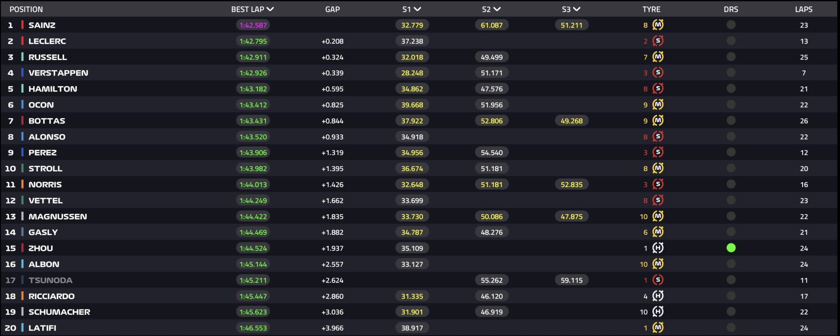Click Sainz's S2 time 61.087
The width and height of the screenshot is (840, 336).
(x=491, y=25)
